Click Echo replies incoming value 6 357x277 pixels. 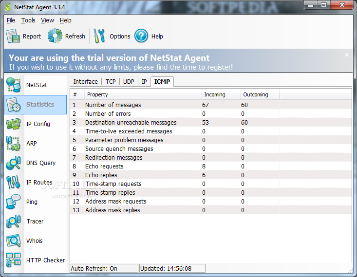[204, 175]
